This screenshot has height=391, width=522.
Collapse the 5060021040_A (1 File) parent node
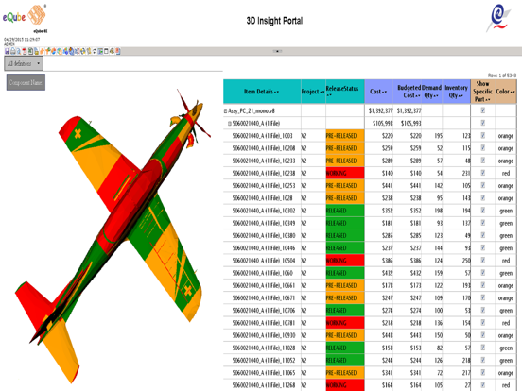pos(230,124)
